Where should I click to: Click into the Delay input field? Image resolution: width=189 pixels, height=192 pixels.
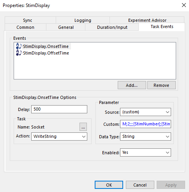coord(59,109)
